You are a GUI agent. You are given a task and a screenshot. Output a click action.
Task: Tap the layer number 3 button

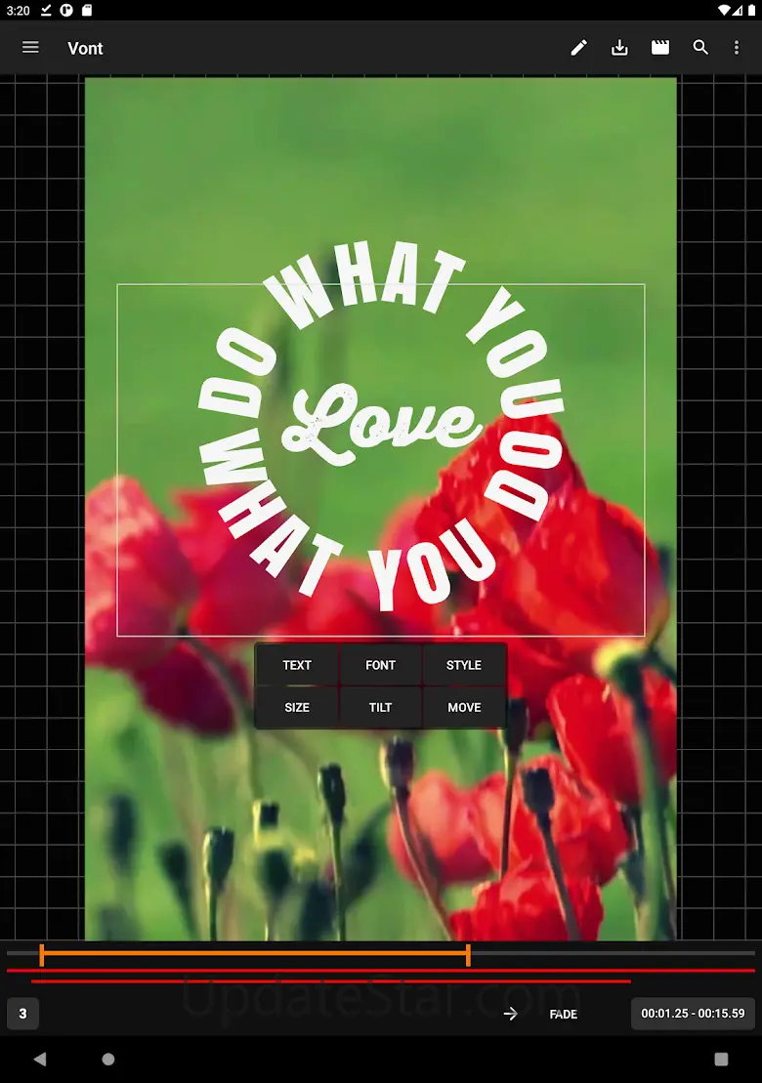coord(22,1014)
